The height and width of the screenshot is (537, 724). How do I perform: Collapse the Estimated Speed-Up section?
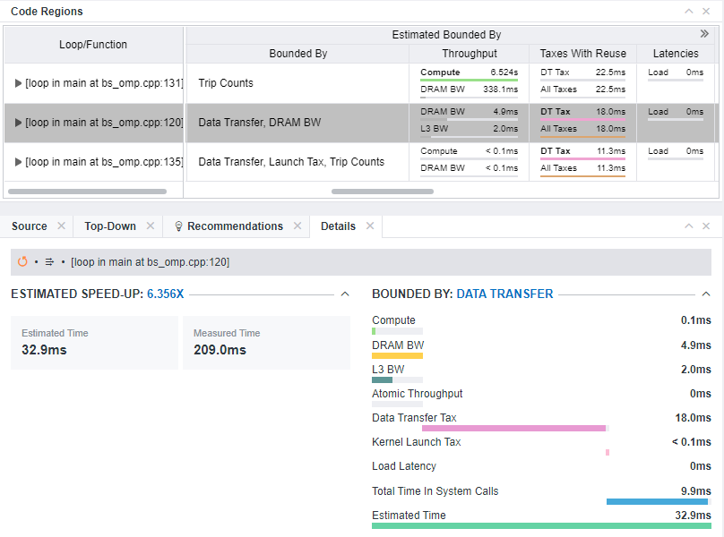(346, 294)
